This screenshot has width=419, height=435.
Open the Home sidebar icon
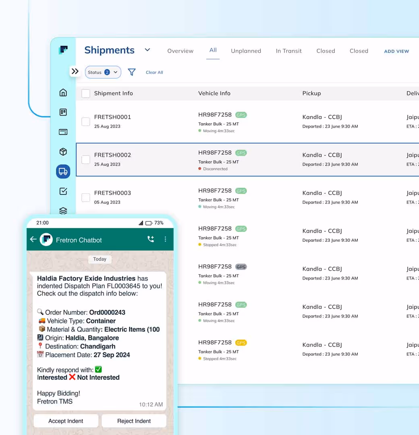tap(63, 92)
